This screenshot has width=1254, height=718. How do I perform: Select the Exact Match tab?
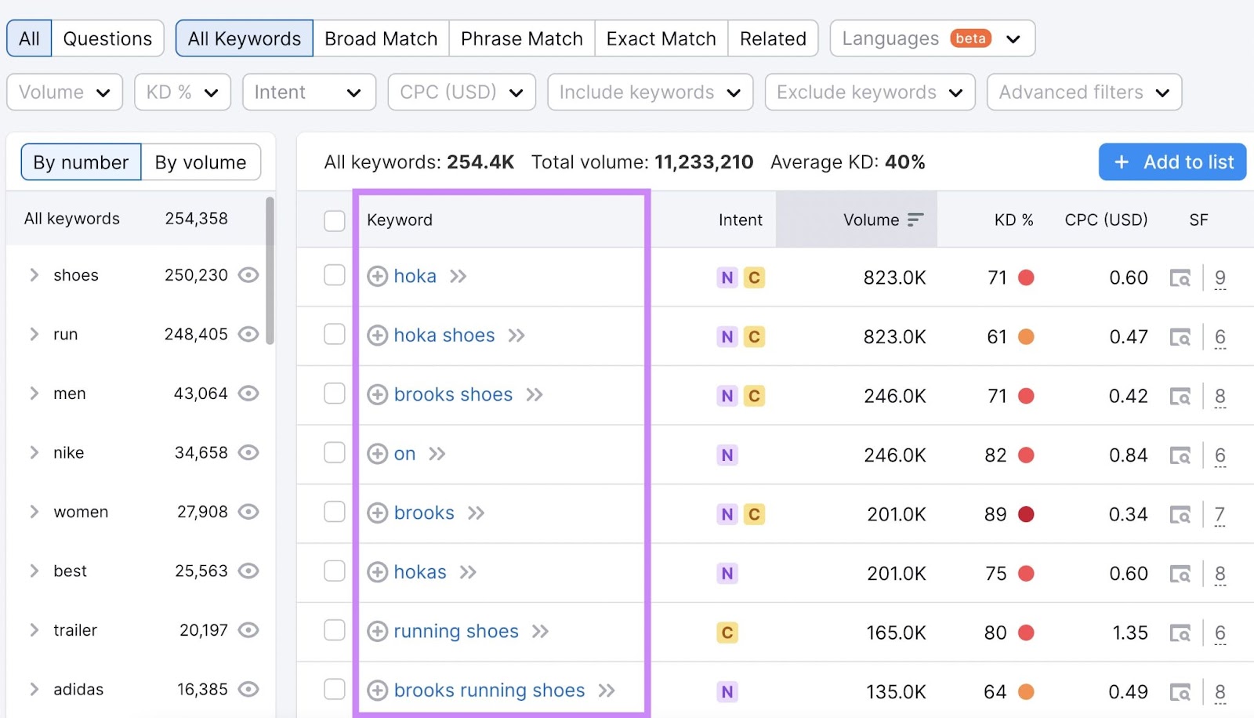pyautogui.click(x=661, y=38)
